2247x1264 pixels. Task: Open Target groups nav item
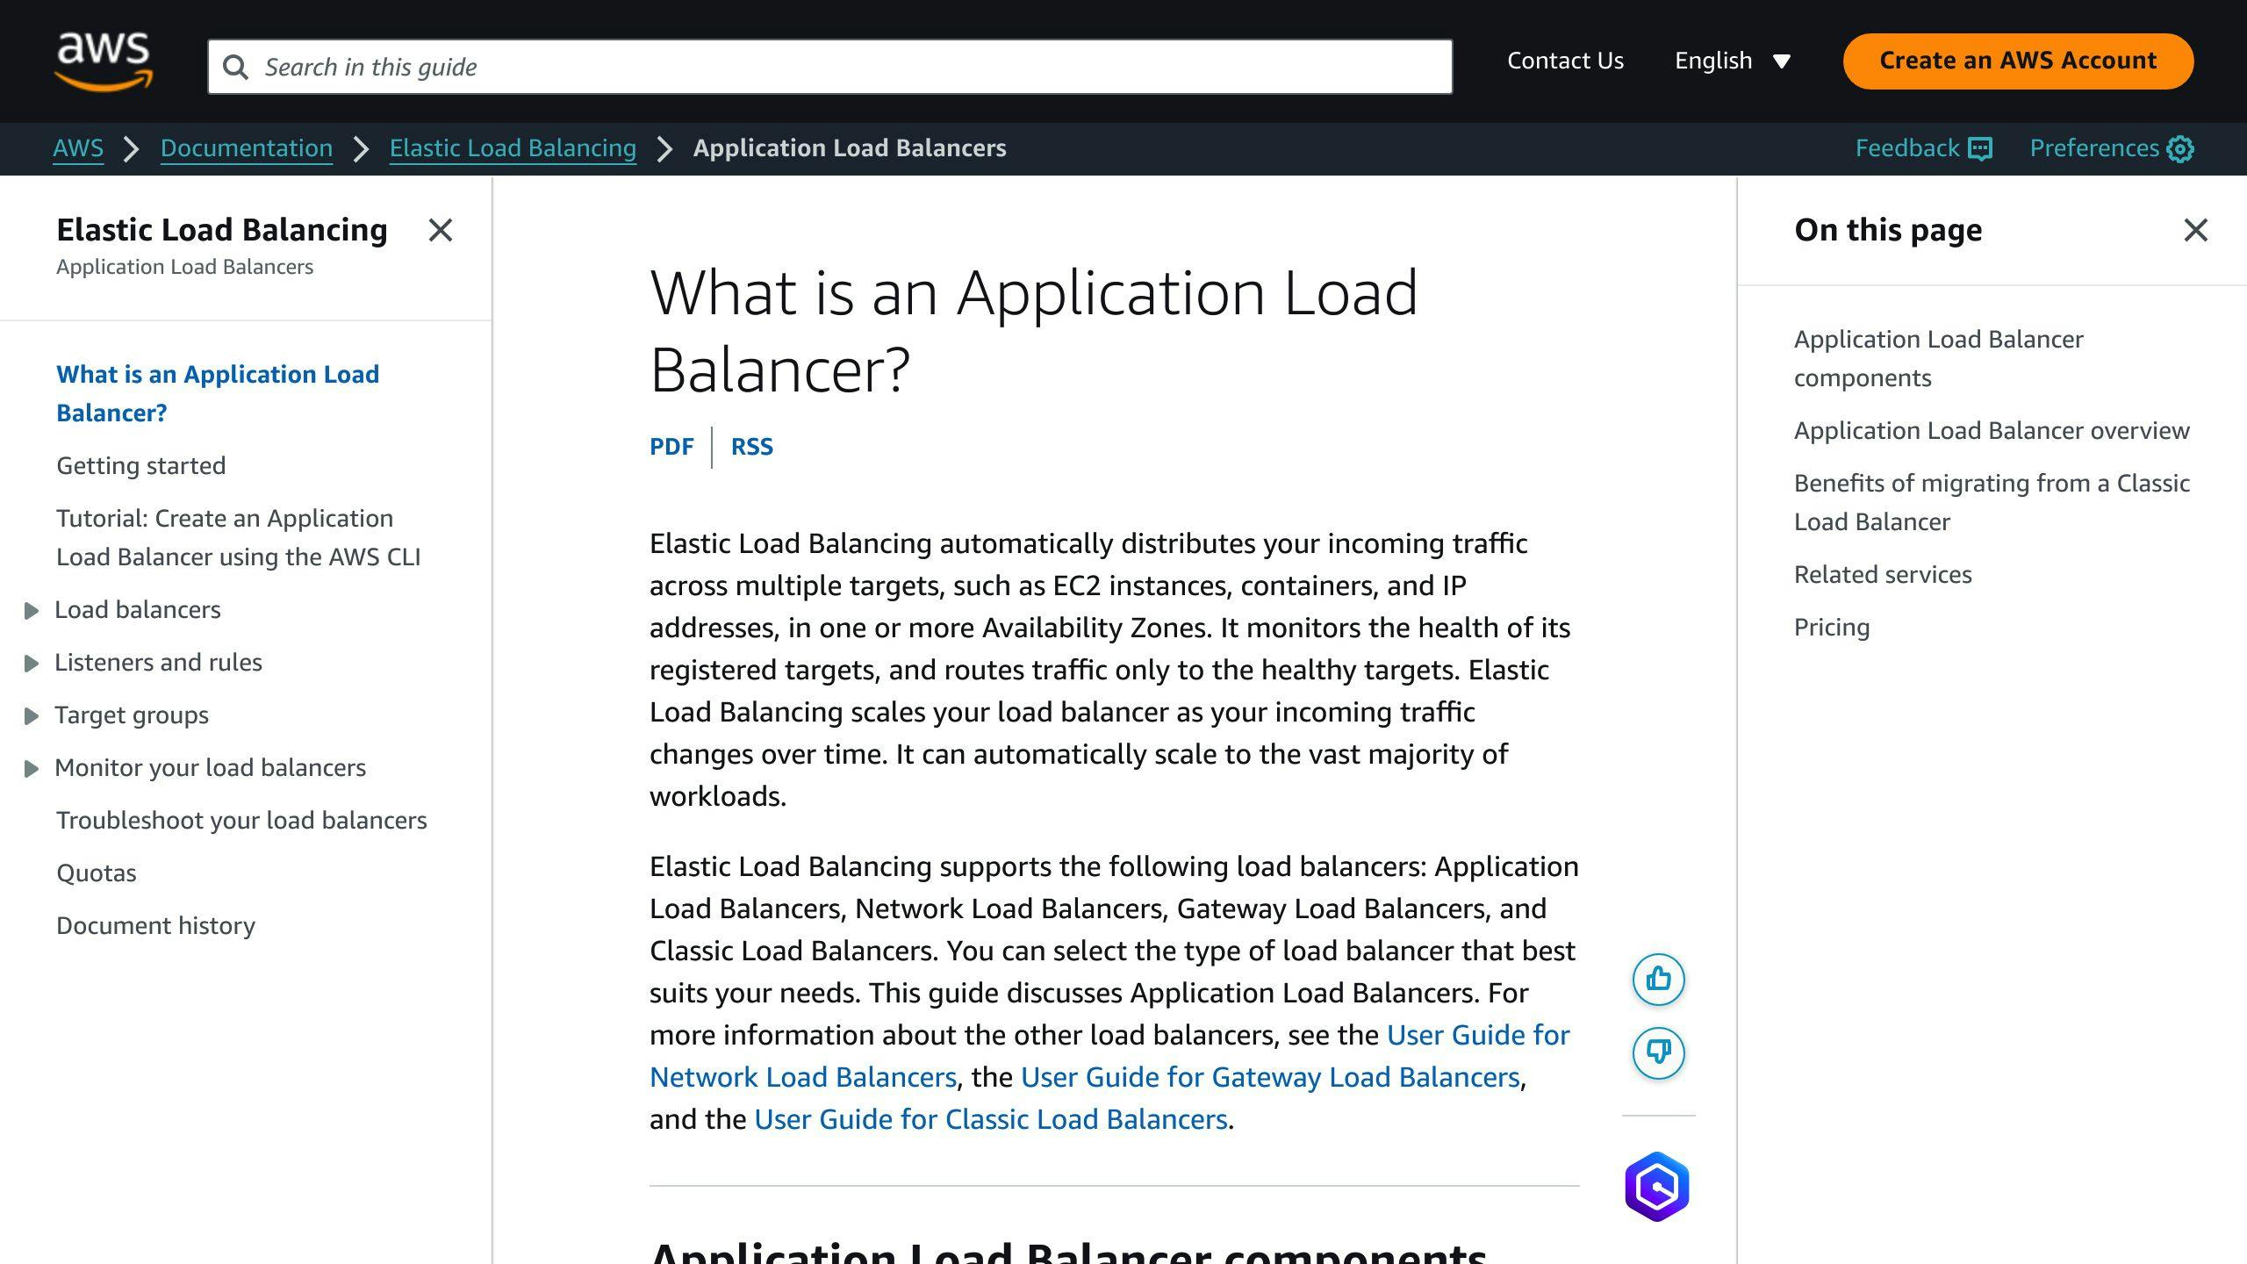tap(132, 715)
